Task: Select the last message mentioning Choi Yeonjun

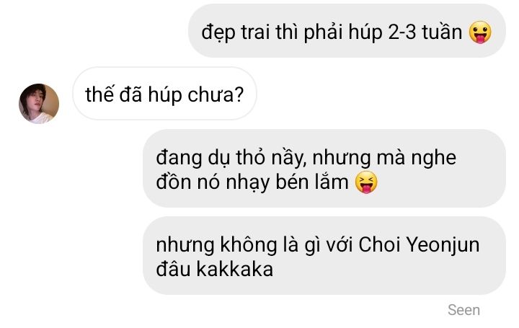Action: tap(324, 255)
